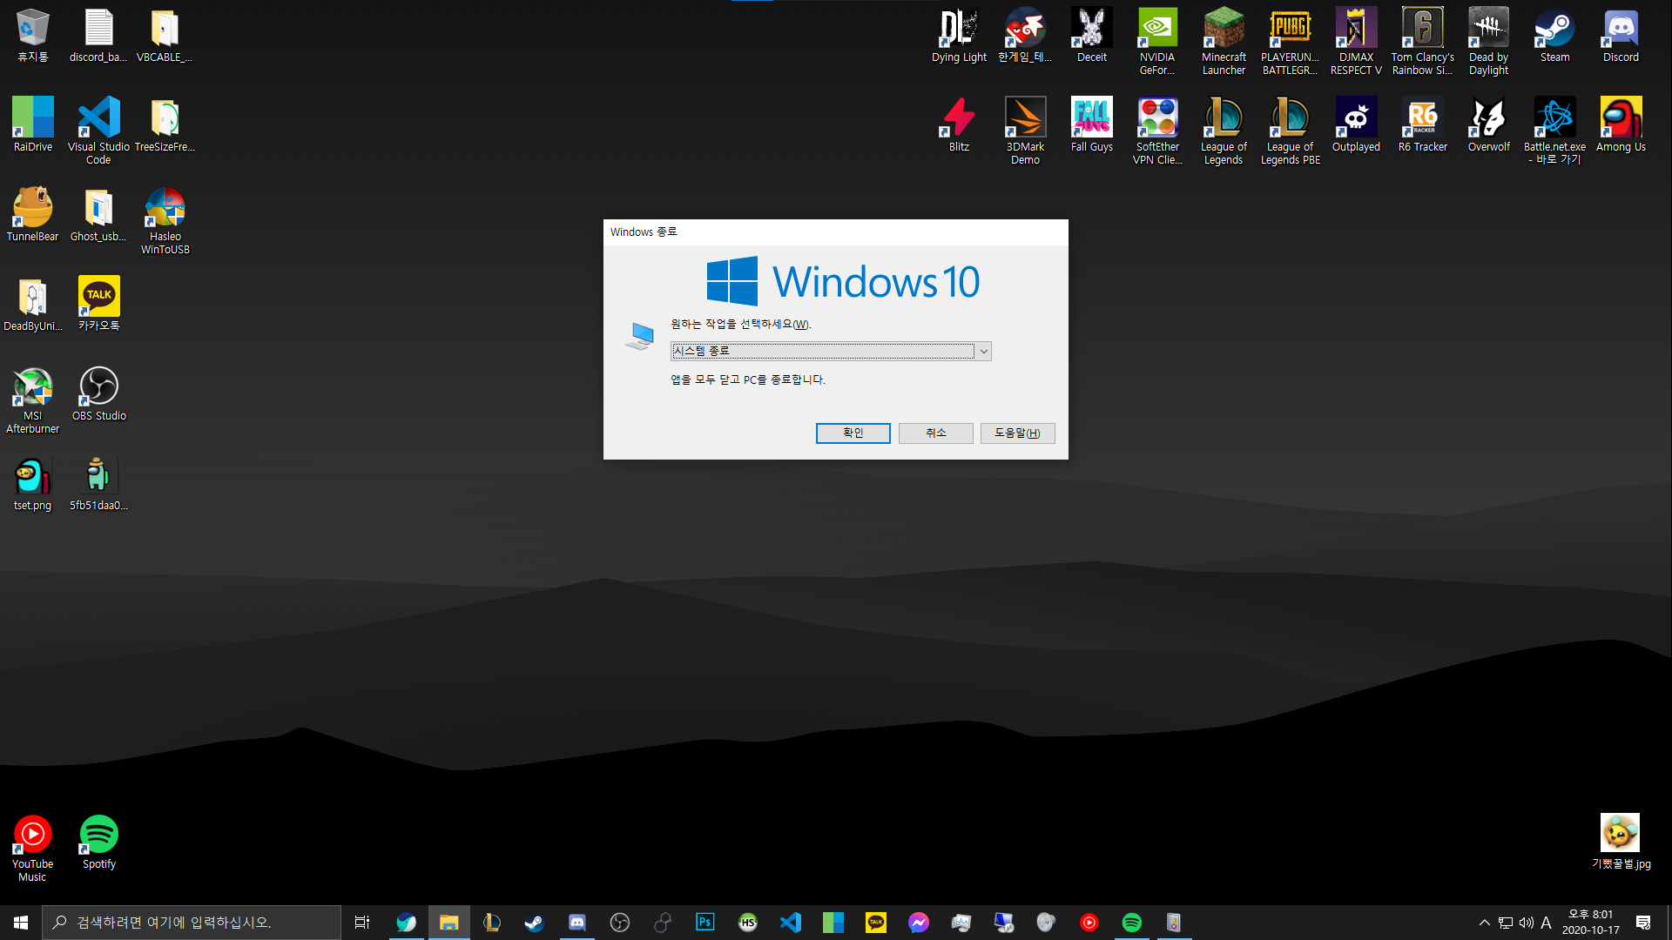Open the shutdown action dropdown
Image resolution: width=1672 pixels, height=940 pixels.
coord(830,351)
